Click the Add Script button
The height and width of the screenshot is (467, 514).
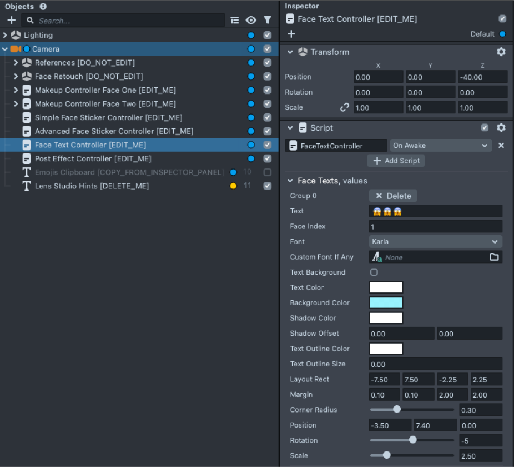tap(396, 161)
